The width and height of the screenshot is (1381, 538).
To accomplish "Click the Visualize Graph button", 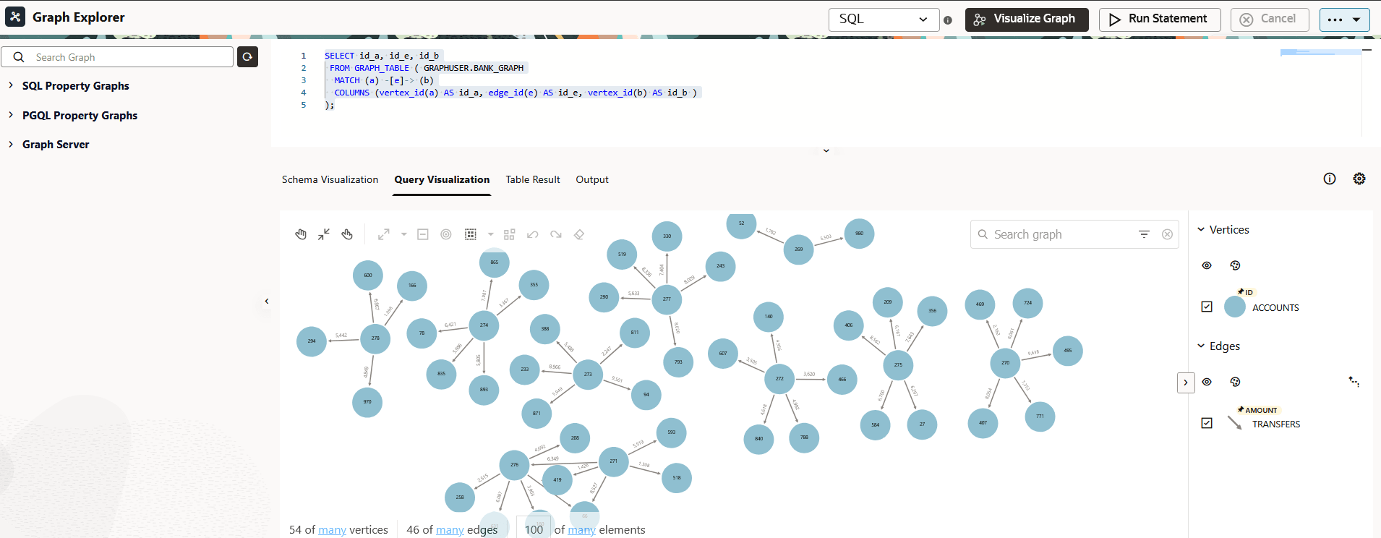I will pyautogui.click(x=1027, y=20).
